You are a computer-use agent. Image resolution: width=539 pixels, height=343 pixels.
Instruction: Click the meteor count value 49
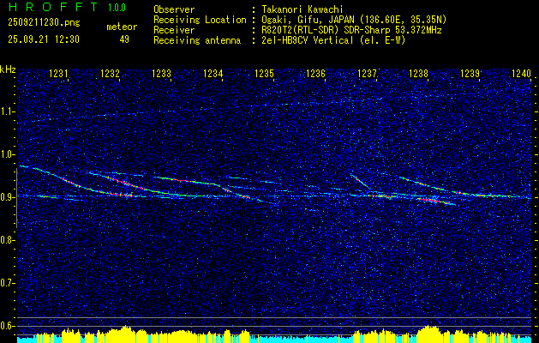coord(124,39)
